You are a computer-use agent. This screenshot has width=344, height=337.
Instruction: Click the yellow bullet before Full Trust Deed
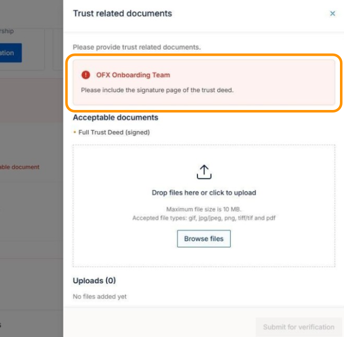(x=75, y=132)
